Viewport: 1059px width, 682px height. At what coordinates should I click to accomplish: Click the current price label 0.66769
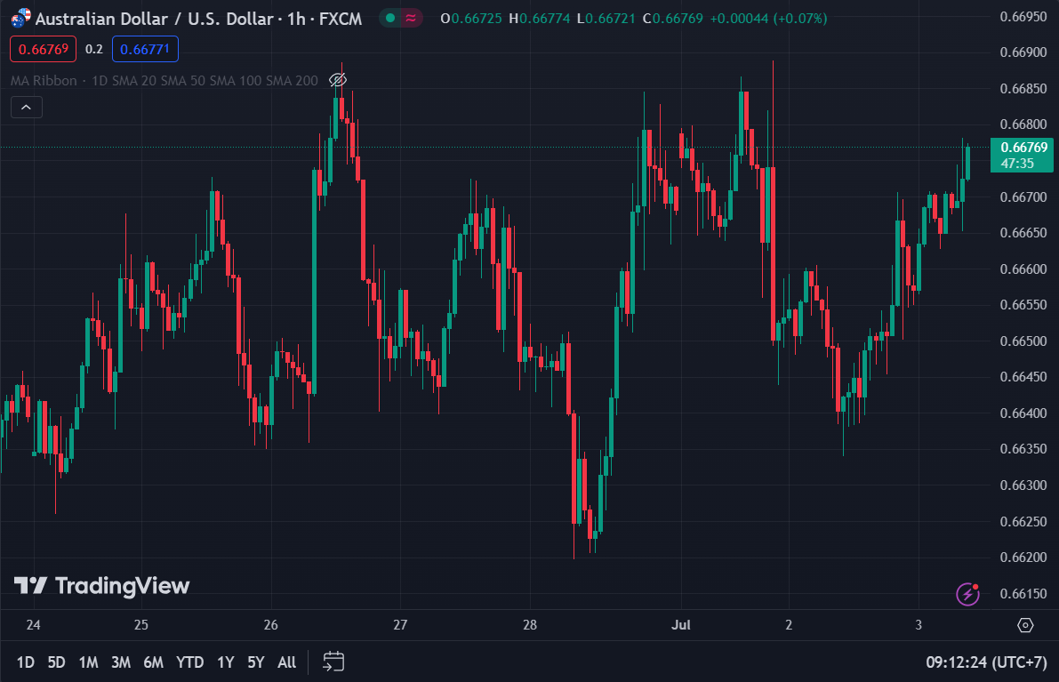pos(1022,156)
